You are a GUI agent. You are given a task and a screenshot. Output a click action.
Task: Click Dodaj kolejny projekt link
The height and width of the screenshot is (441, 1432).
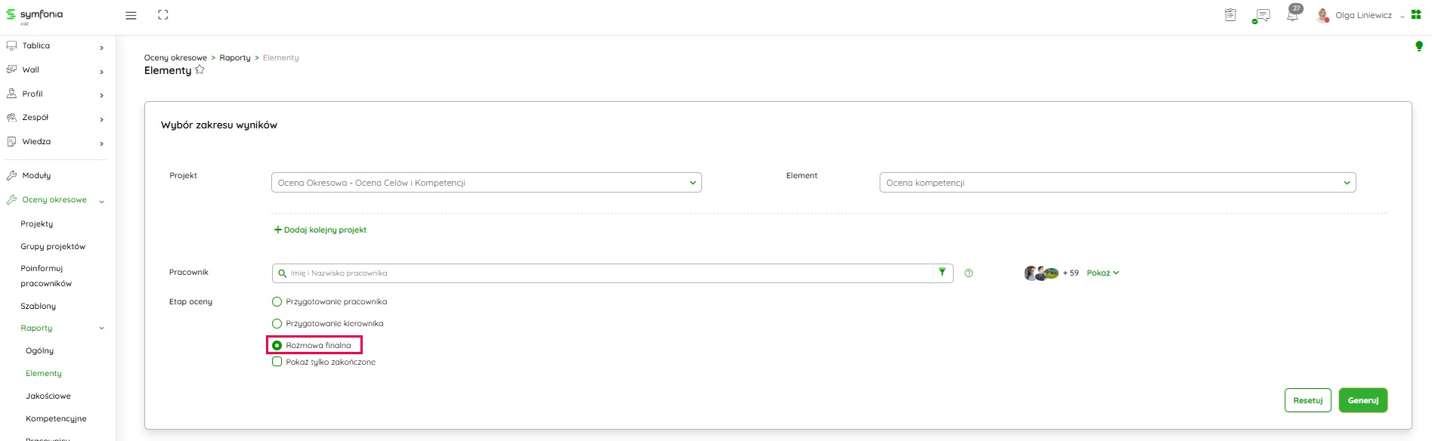coord(320,230)
